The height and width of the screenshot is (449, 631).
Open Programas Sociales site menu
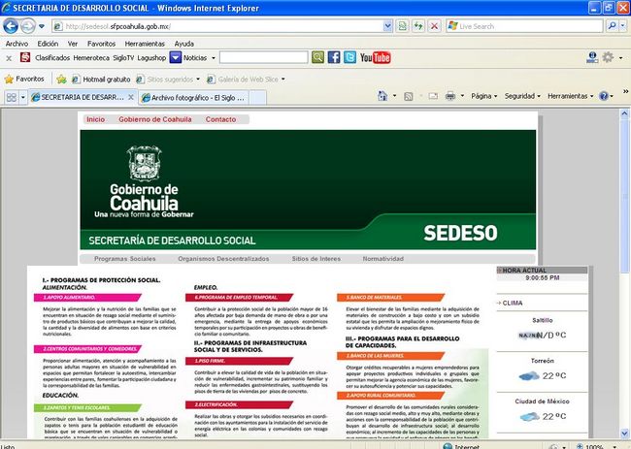[124, 259]
